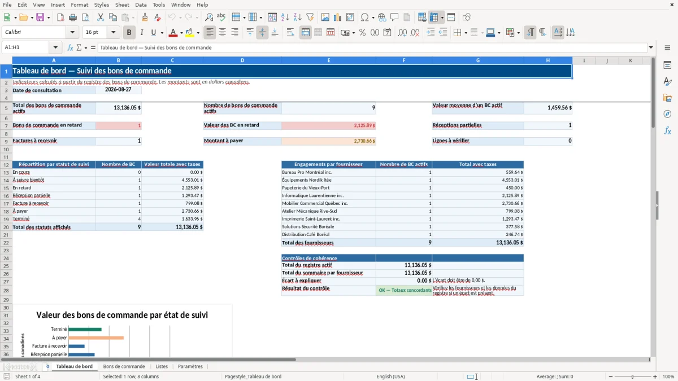Apply AutoFilter with the funnel icon
The image size is (678, 381).
pos(310,17)
